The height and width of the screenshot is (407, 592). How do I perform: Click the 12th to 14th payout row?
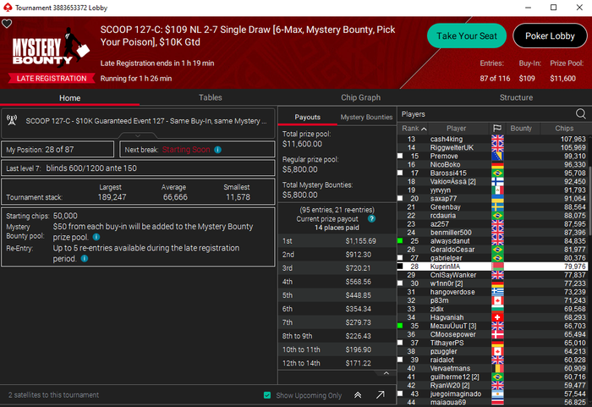[x=337, y=363]
